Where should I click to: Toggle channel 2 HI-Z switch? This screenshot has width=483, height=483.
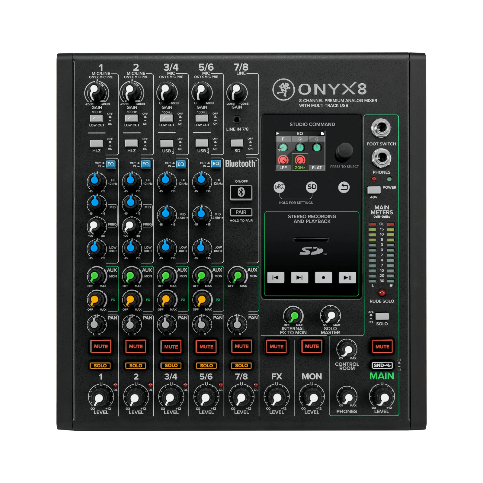[132, 143]
